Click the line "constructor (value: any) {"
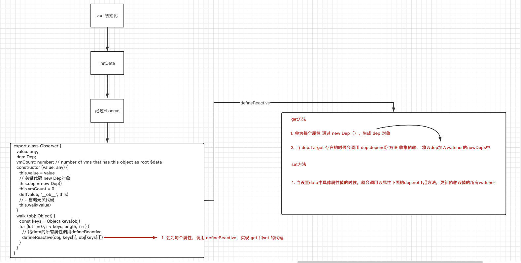This screenshot has height=263, width=521. 42,168
